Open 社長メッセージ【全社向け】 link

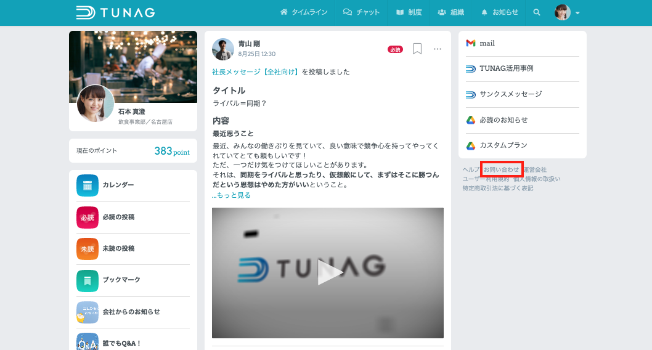(x=255, y=72)
